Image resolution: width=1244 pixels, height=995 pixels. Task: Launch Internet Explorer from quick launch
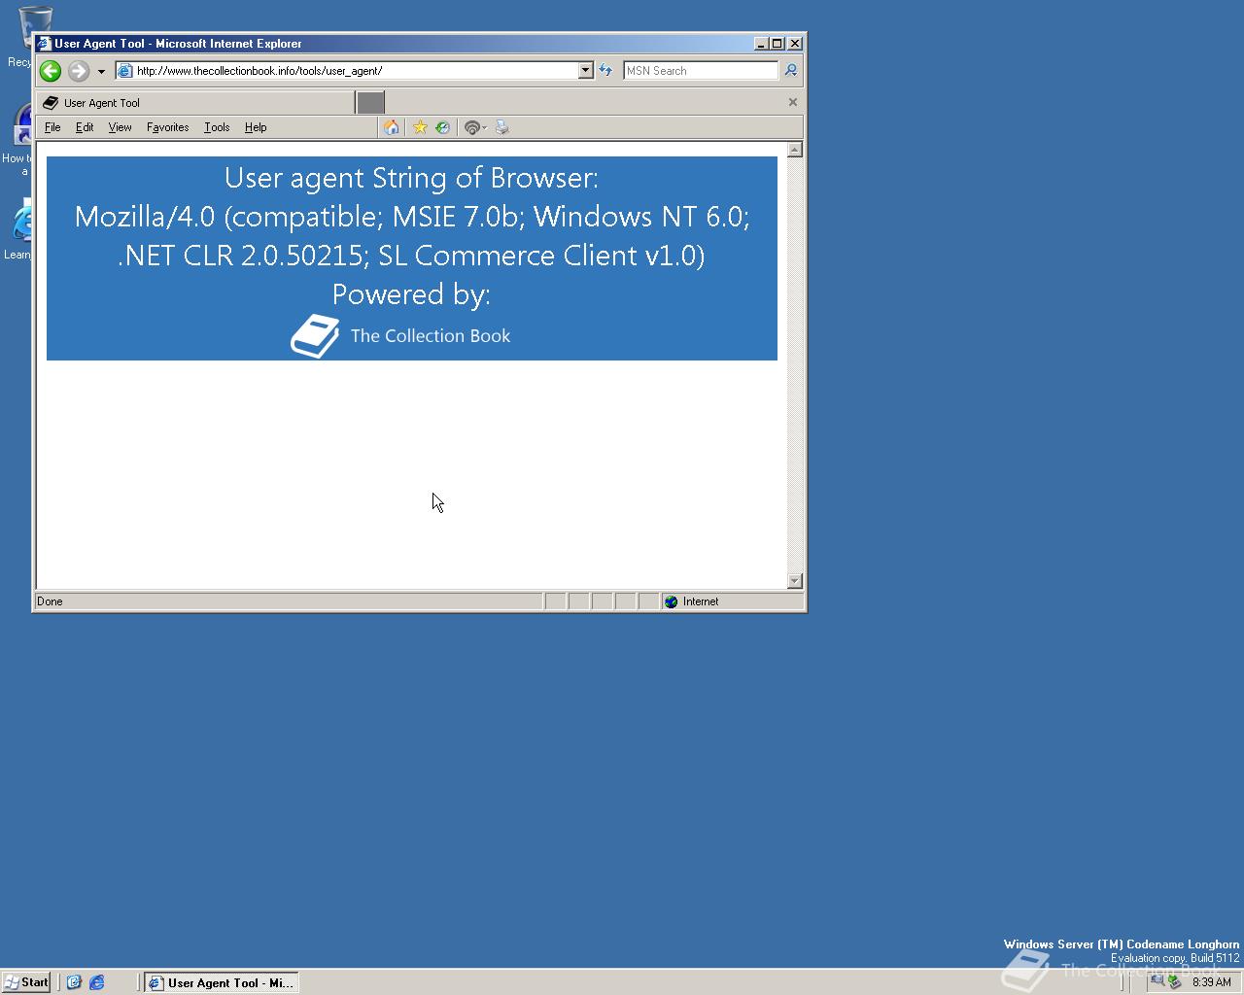(x=97, y=982)
